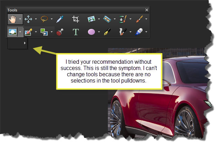Choose the Freehand Selection lasso tool
Image resolution: width=220 pixels, height=148 pixels.
pyautogui.click(x=44, y=19)
